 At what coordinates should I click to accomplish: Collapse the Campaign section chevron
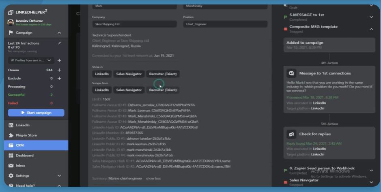tap(59, 33)
